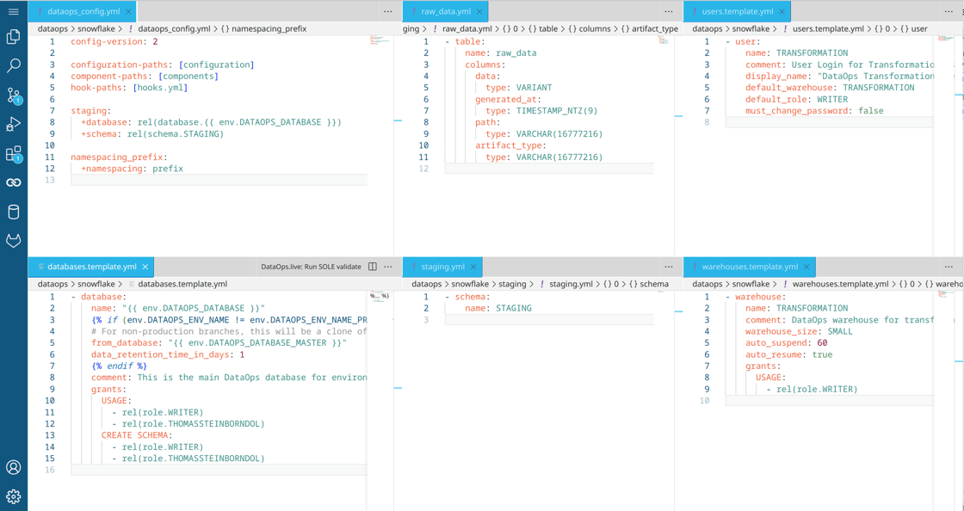Open More Actions for raw_data.yml editor group

click(668, 12)
